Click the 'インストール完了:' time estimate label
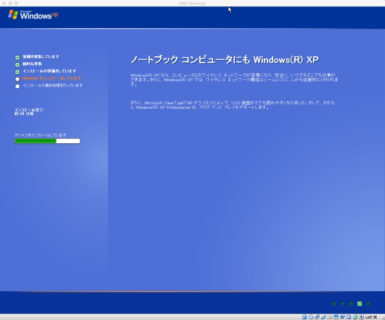Screen dimensions: 385x320 [x=30, y=110]
